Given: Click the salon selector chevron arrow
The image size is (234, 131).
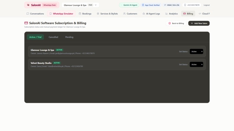Looking at the screenshot, I should [96, 5].
